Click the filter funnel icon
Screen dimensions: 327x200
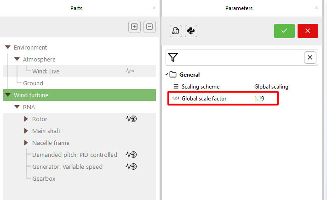click(x=173, y=57)
